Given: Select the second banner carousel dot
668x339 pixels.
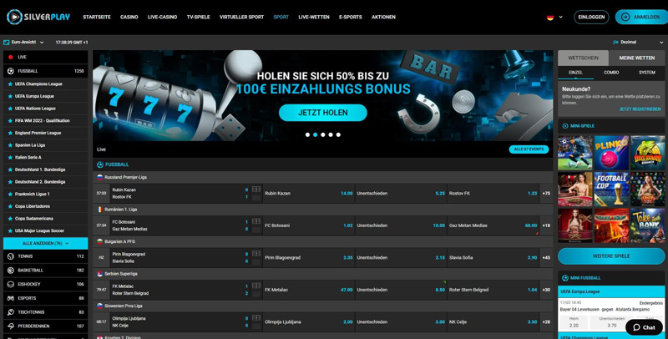Looking at the screenshot, I should click(316, 135).
